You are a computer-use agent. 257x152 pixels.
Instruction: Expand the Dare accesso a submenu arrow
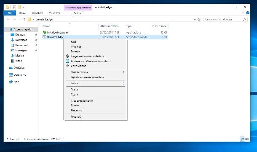coord(123,72)
